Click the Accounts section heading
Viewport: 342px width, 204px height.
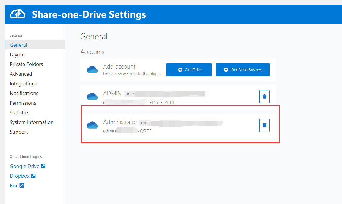click(x=93, y=52)
